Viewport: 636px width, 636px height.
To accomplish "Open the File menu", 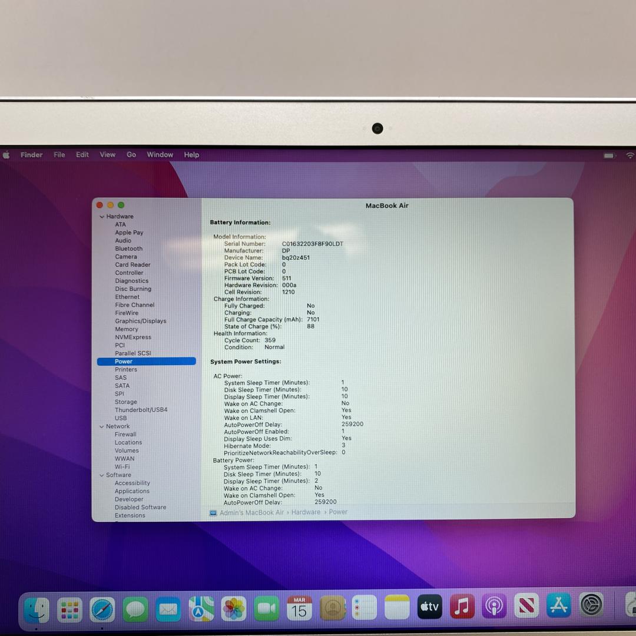I will (59, 155).
